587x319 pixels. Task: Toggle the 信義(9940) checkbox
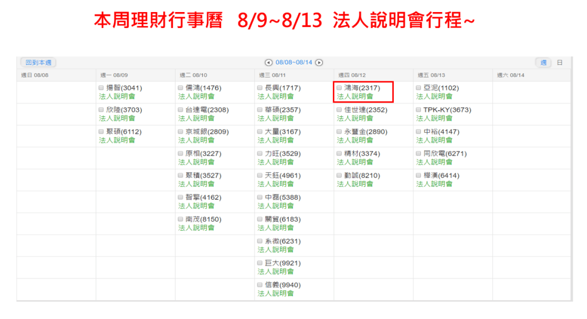pos(260,285)
